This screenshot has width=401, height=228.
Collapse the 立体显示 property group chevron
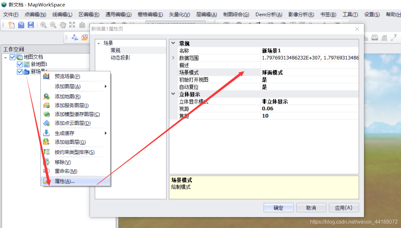[173, 94]
